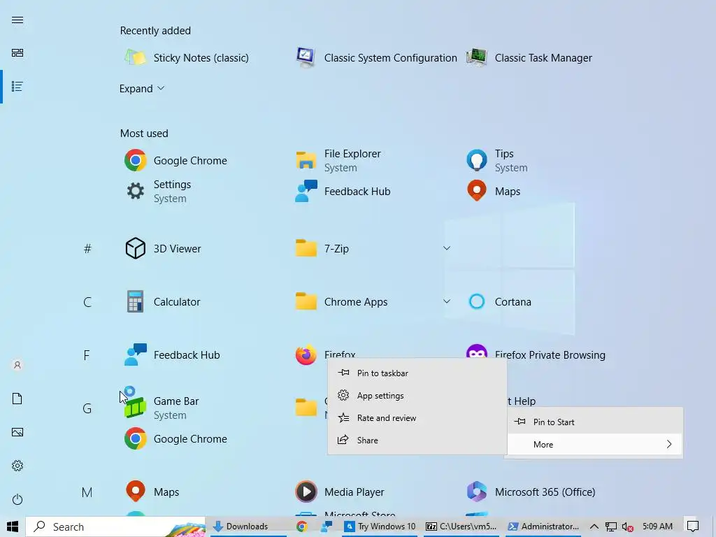Select App settings in the context menu
716x537 pixels.
(x=417, y=396)
